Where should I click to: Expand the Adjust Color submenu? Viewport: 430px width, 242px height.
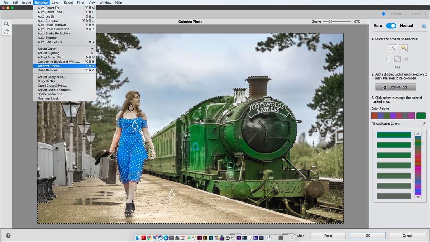coord(47,48)
